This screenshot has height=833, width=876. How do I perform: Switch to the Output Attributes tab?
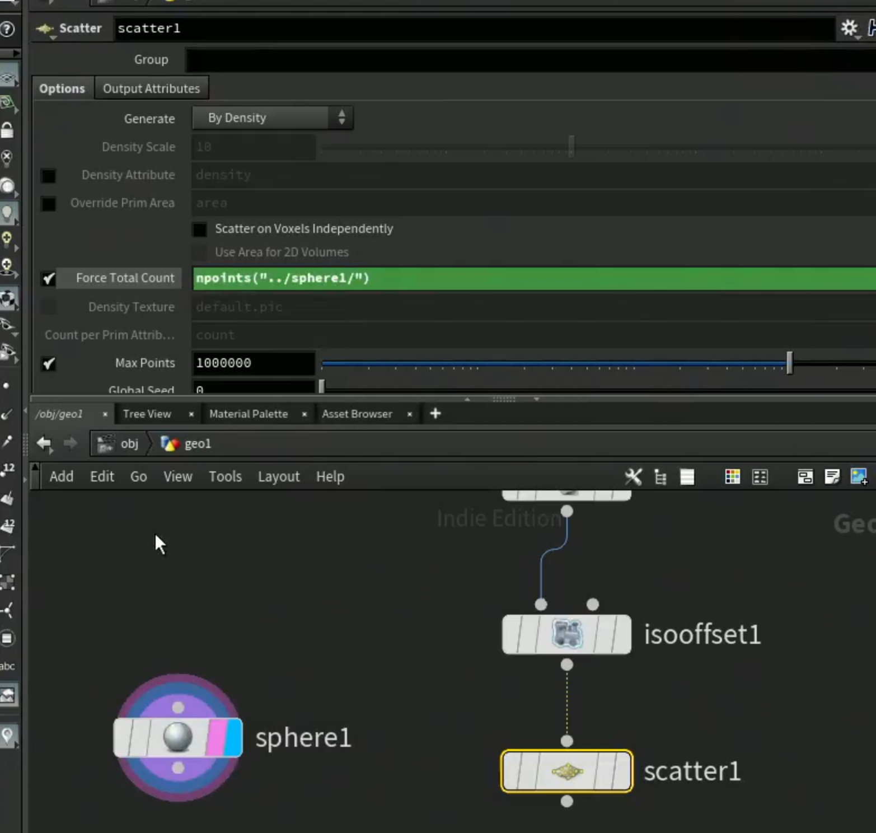pos(151,88)
